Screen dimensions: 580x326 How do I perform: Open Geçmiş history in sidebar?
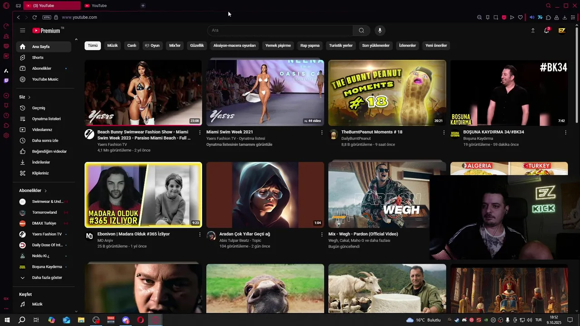click(x=44, y=108)
